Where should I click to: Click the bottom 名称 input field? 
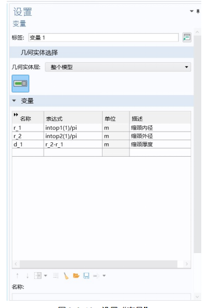pyautogui.click(x=101, y=297)
